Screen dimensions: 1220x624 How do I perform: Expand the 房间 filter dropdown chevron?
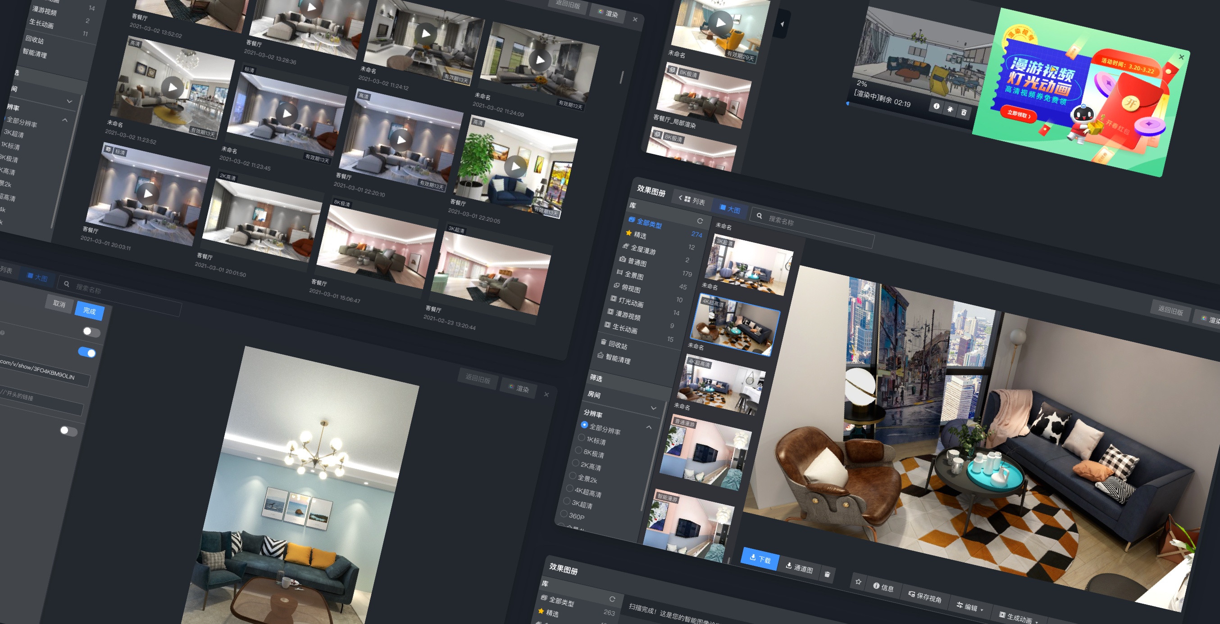pos(654,408)
